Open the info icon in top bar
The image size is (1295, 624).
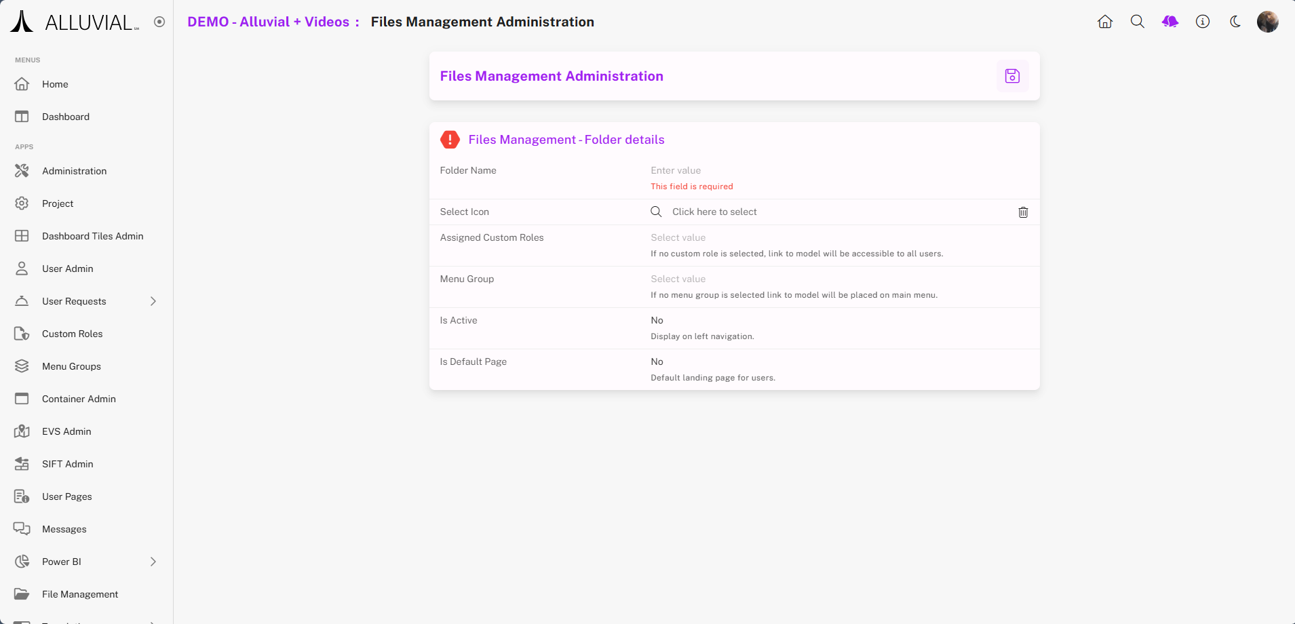coord(1203,22)
